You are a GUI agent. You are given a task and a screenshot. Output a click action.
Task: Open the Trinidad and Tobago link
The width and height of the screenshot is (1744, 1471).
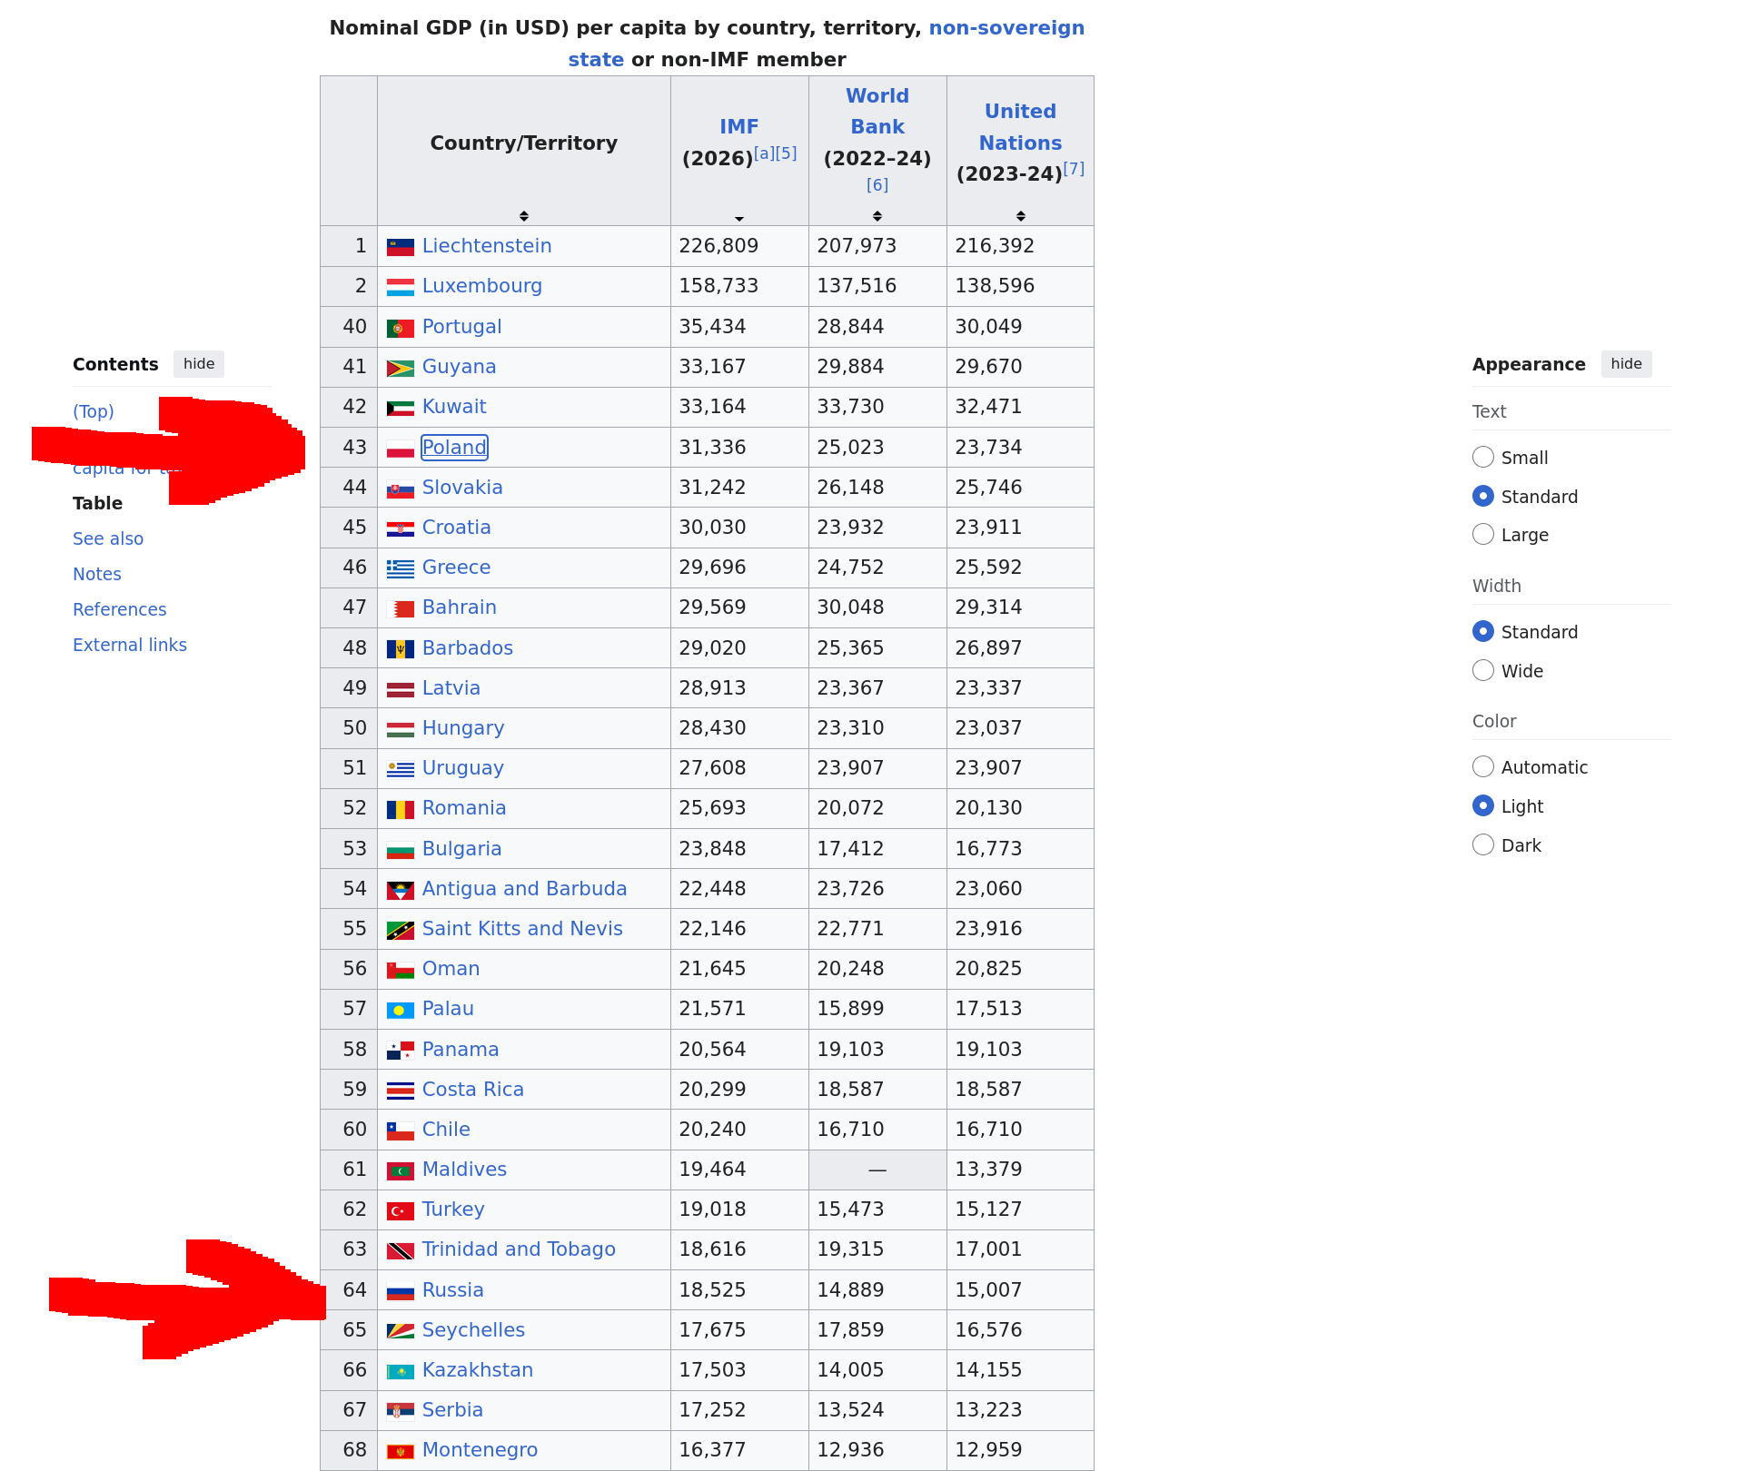(x=519, y=1249)
